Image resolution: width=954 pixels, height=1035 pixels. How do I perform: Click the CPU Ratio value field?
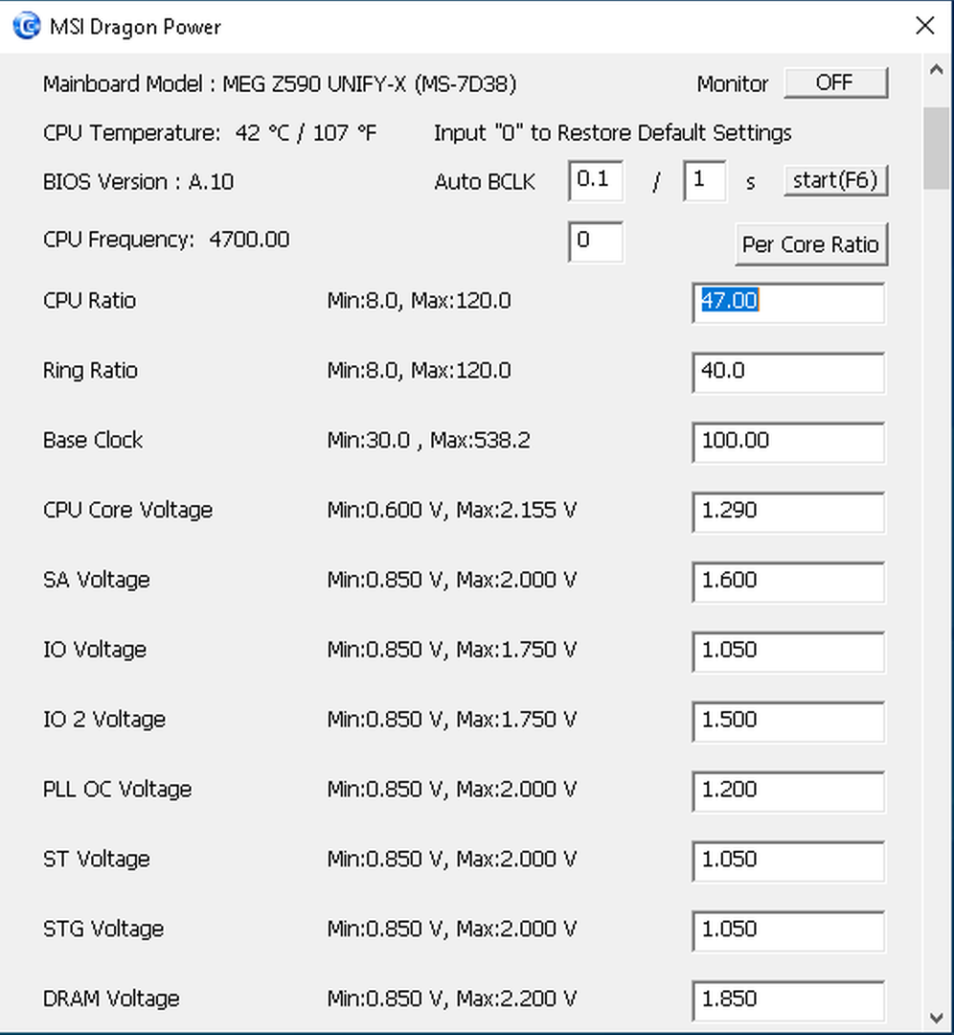(x=787, y=303)
